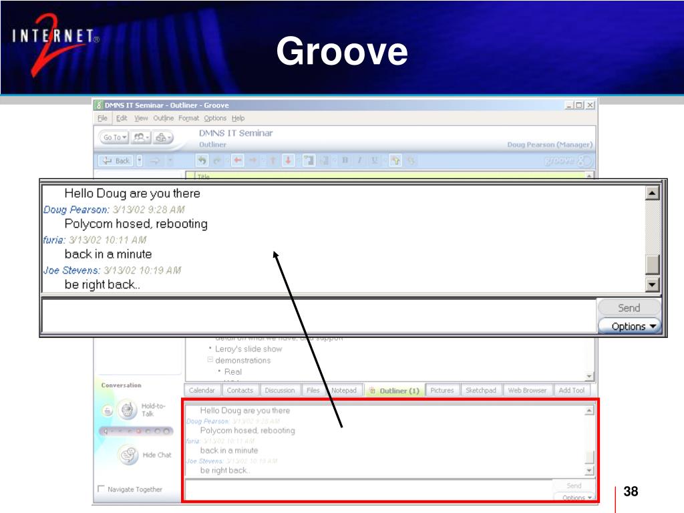Open the members icon dropdown next to Go To
This screenshot has height=513, width=684.
coord(141,138)
